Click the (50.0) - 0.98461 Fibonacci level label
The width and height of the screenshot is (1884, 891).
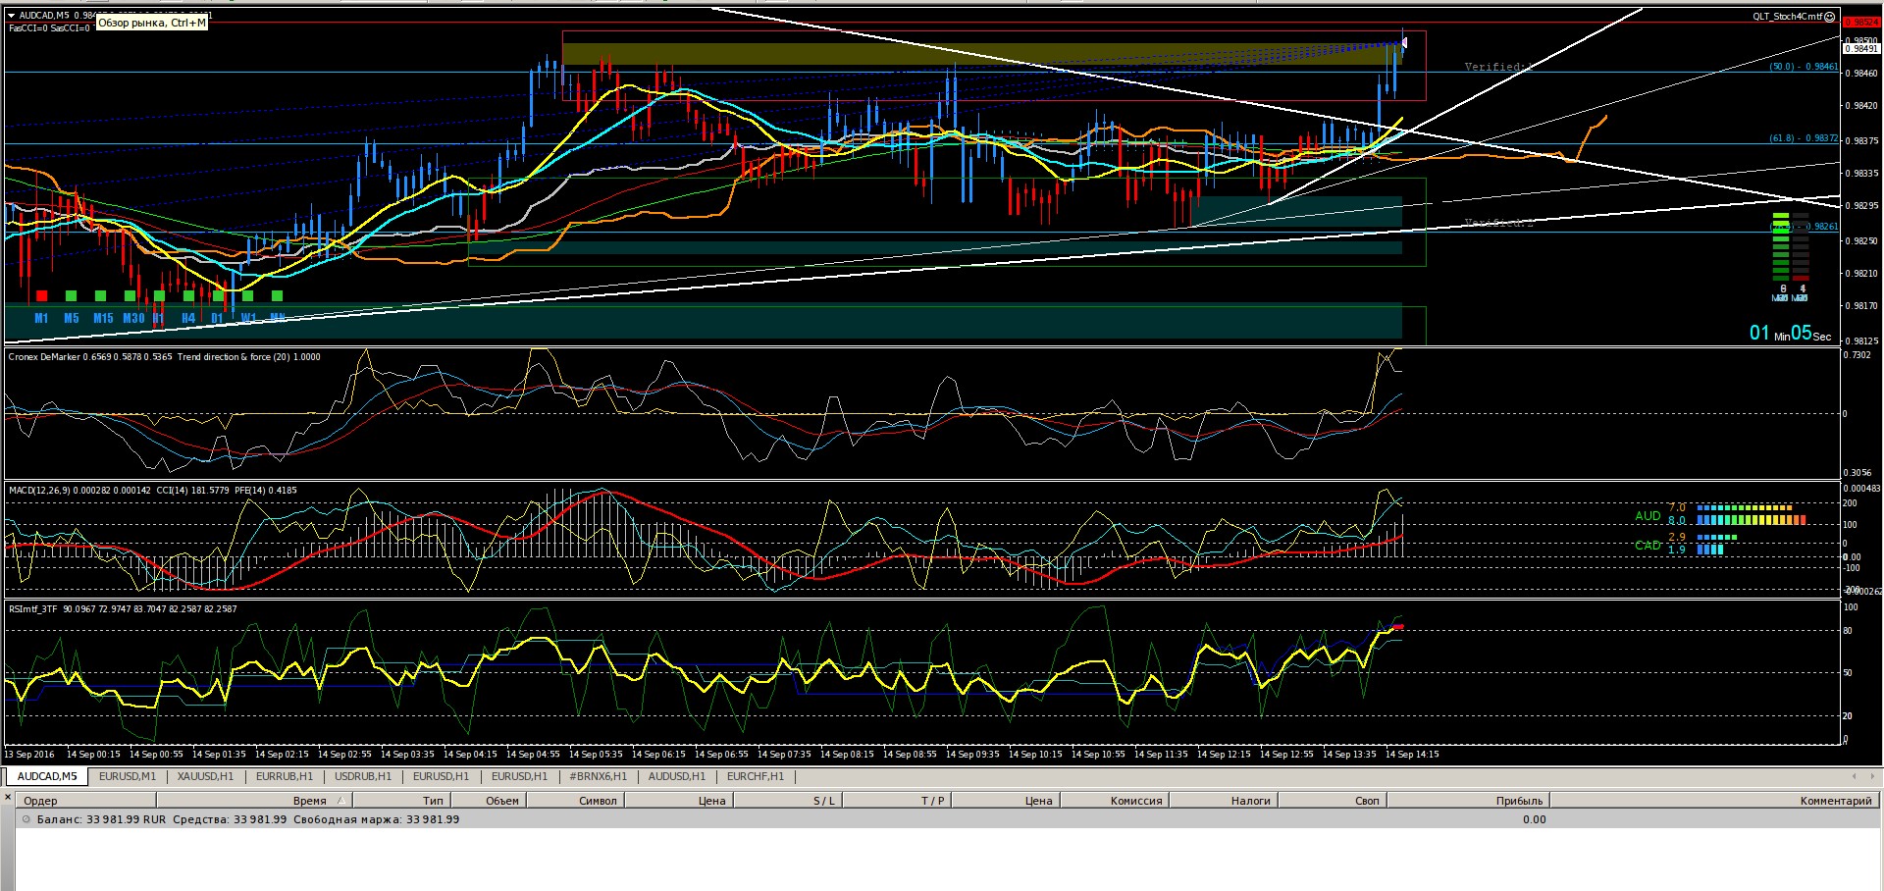click(1804, 67)
